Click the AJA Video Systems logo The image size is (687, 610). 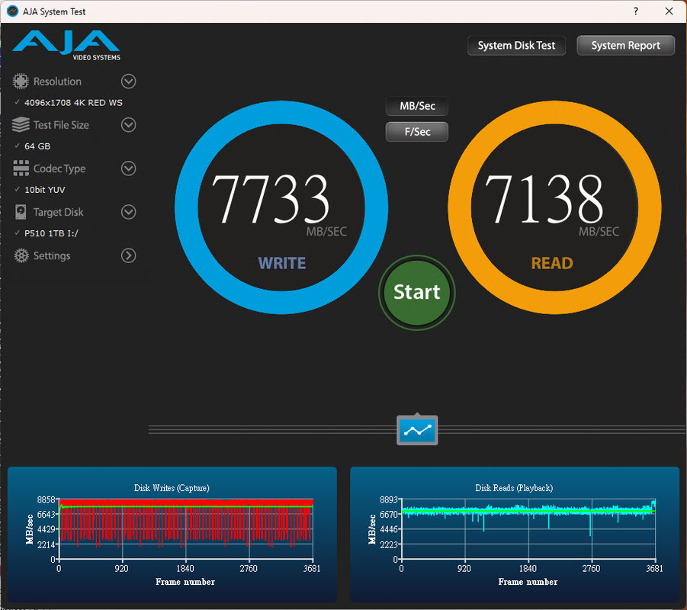click(x=66, y=45)
